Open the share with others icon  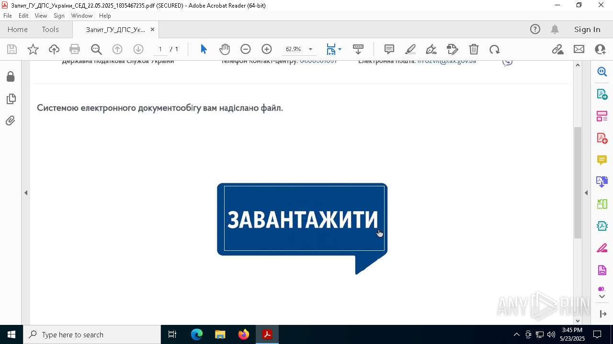point(600,49)
